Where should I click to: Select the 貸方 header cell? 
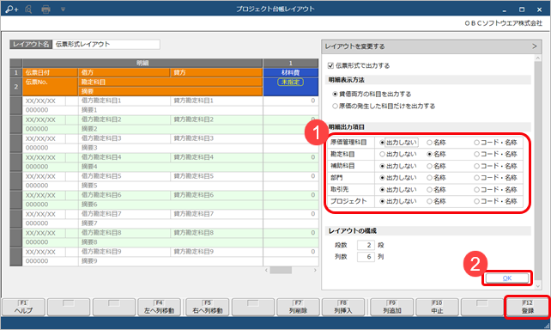point(216,72)
